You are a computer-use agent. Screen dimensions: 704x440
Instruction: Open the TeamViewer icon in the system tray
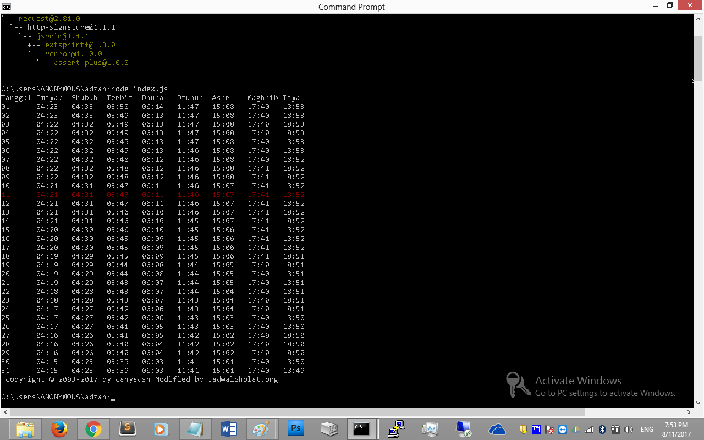pos(562,430)
